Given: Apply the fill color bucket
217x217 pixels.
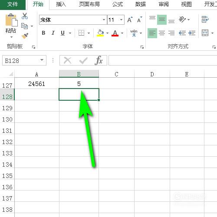Looking at the screenshot, I should pyautogui.click(x=101, y=33).
